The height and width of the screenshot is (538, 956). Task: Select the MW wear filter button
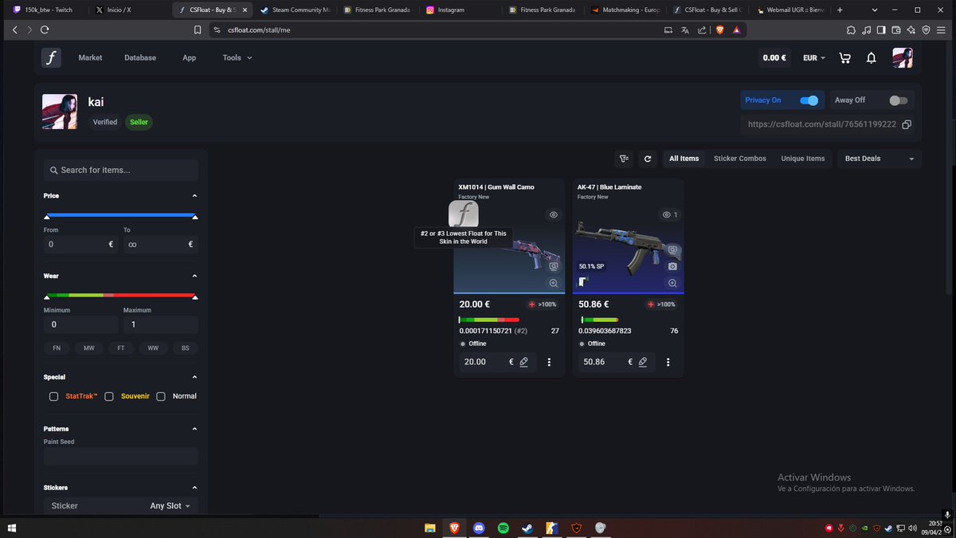pyautogui.click(x=88, y=348)
